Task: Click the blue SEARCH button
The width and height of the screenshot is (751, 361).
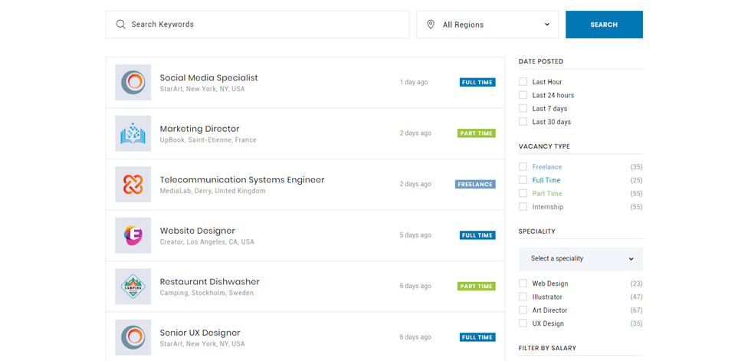Action: (x=604, y=25)
